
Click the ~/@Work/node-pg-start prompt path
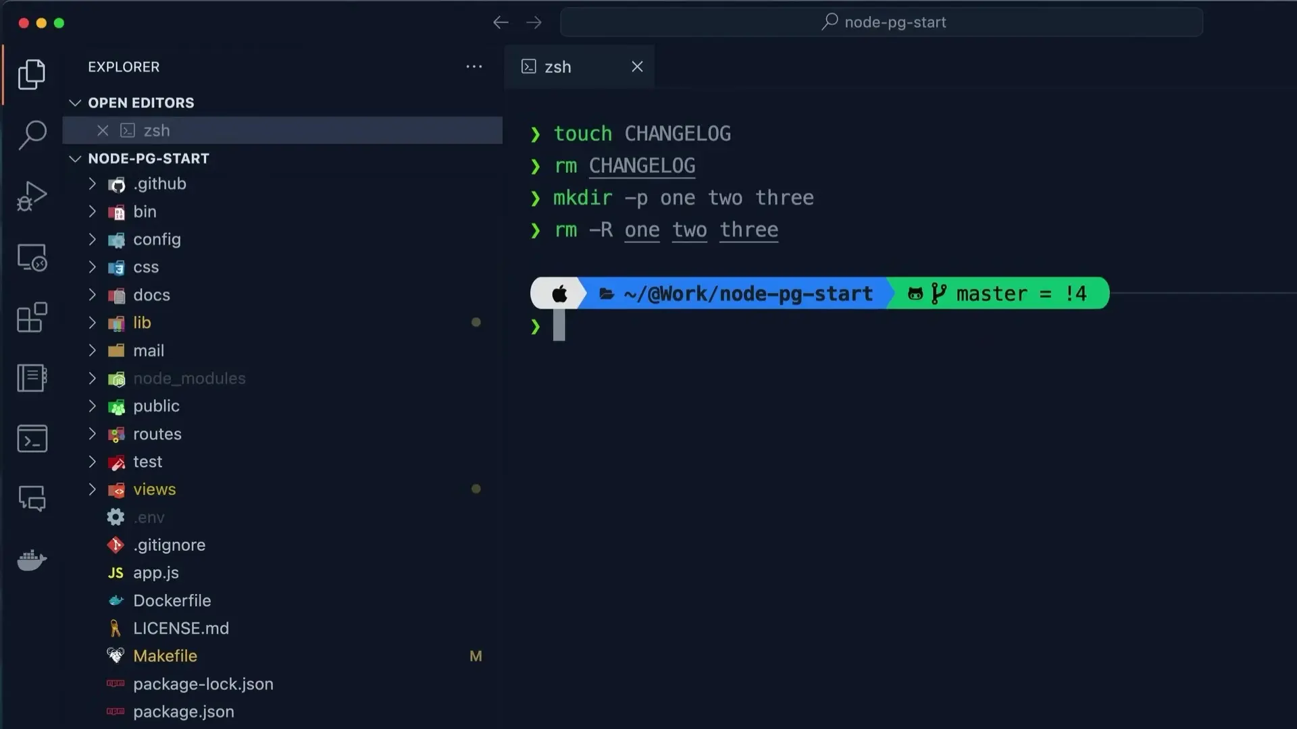coord(748,294)
